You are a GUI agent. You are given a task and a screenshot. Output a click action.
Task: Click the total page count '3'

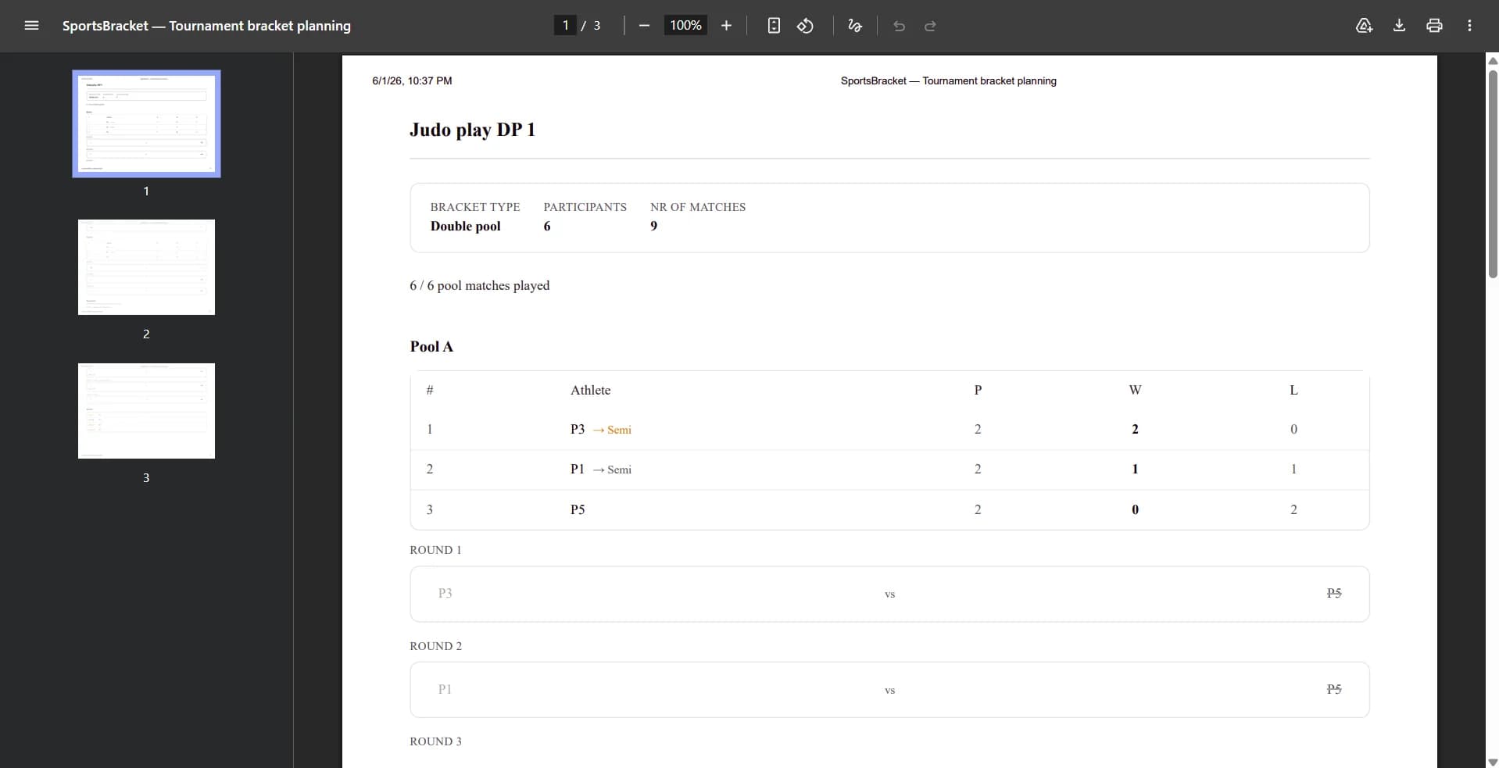[x=597, y=26]
